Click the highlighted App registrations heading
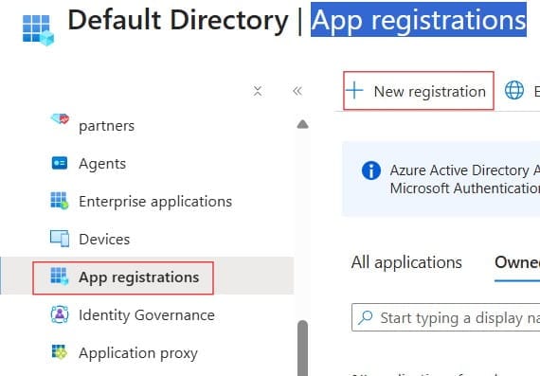The image size is (540, 376). point(419,20)
